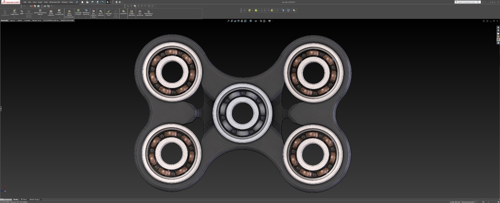Screen dimensions: 500x203
Task: Click the Undo arrow icon
Action: click(x=103, y=2)
